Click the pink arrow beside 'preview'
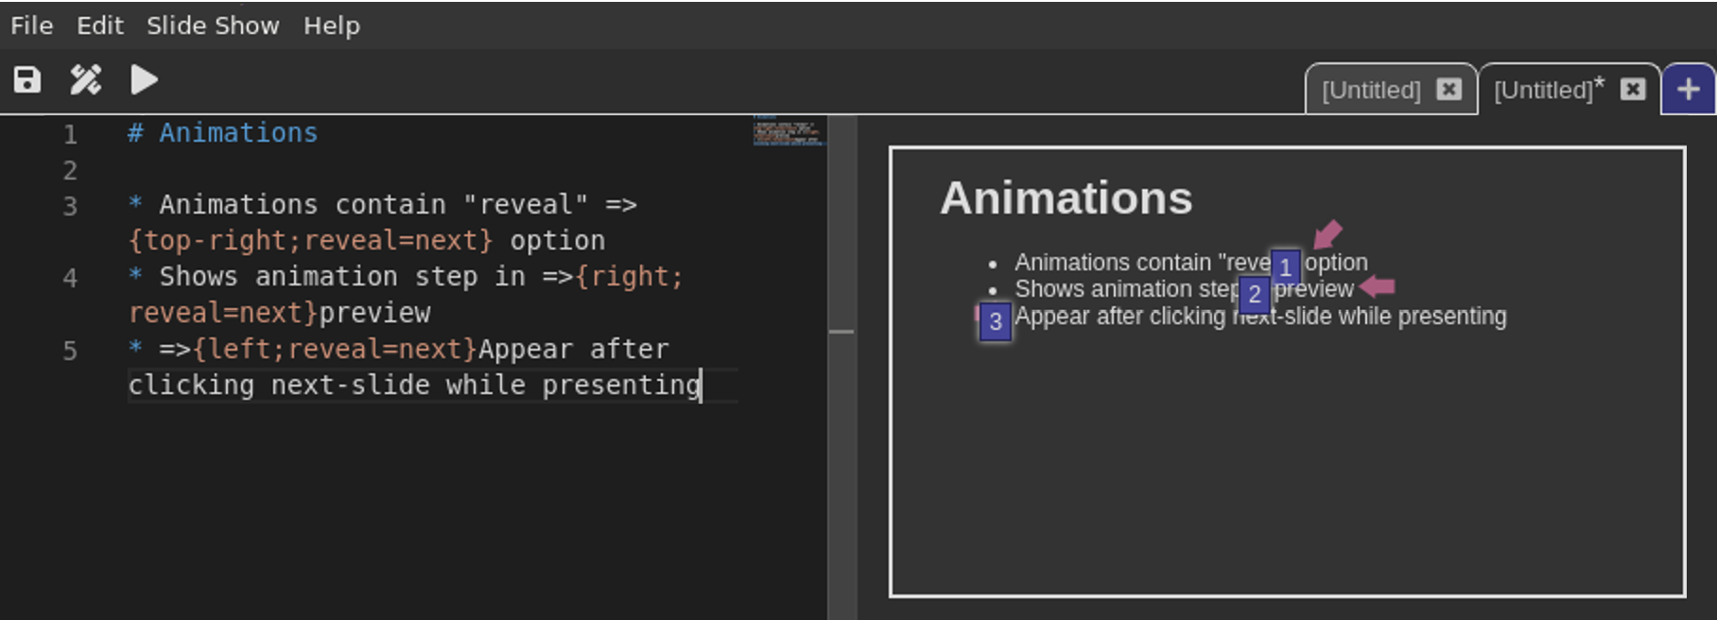 (x=1378, y=285)
